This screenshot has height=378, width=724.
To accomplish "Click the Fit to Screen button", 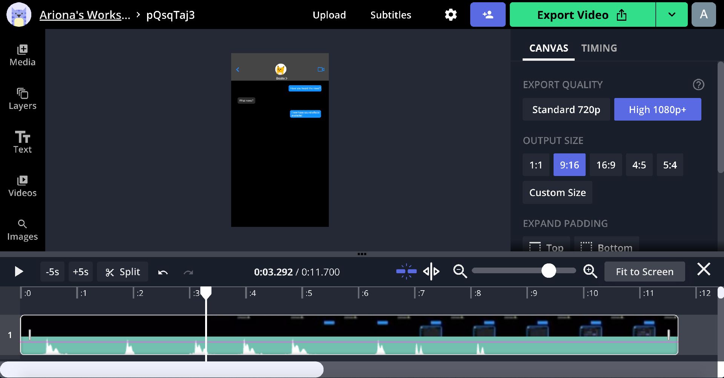I will (644, 272).
